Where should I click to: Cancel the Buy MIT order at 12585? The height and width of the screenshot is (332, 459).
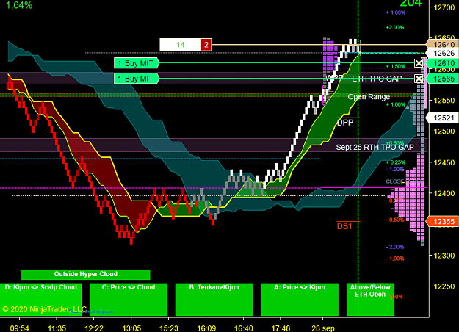419,79
